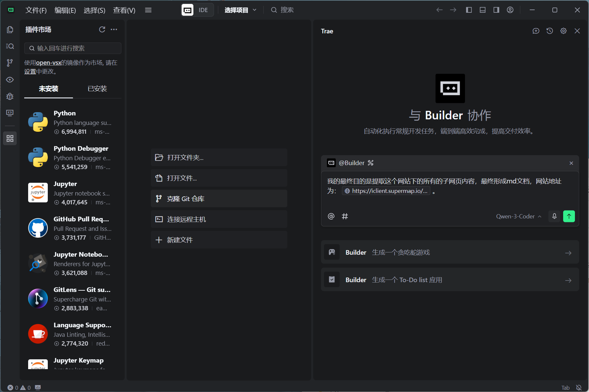Open the 查看(V) menu
Viewport: 589px width, 392px height.
[x=124, y=10]
